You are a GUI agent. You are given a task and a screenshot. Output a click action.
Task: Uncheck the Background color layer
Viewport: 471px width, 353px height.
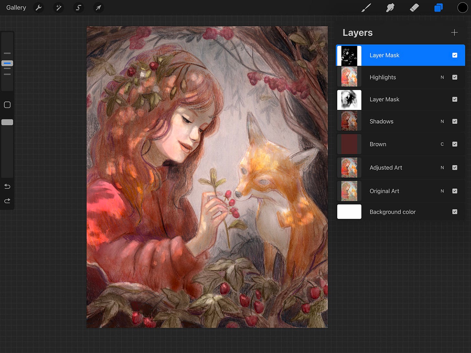click(x=455, y=212)
